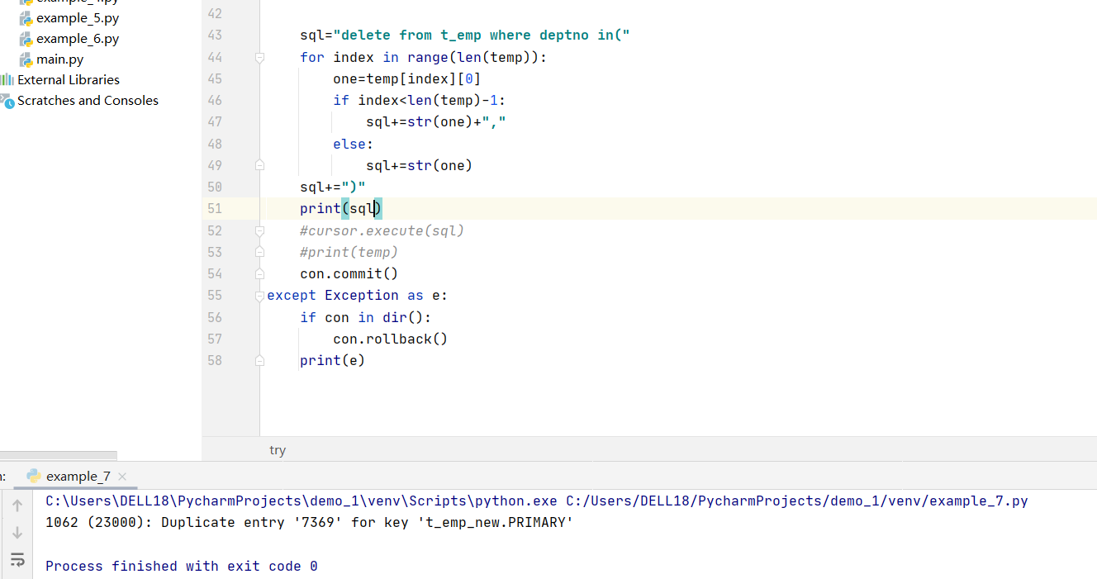Click the Python icon on the example_7 run tab
Viewport: 1097px width, 579px height.
tap(34, 477)
